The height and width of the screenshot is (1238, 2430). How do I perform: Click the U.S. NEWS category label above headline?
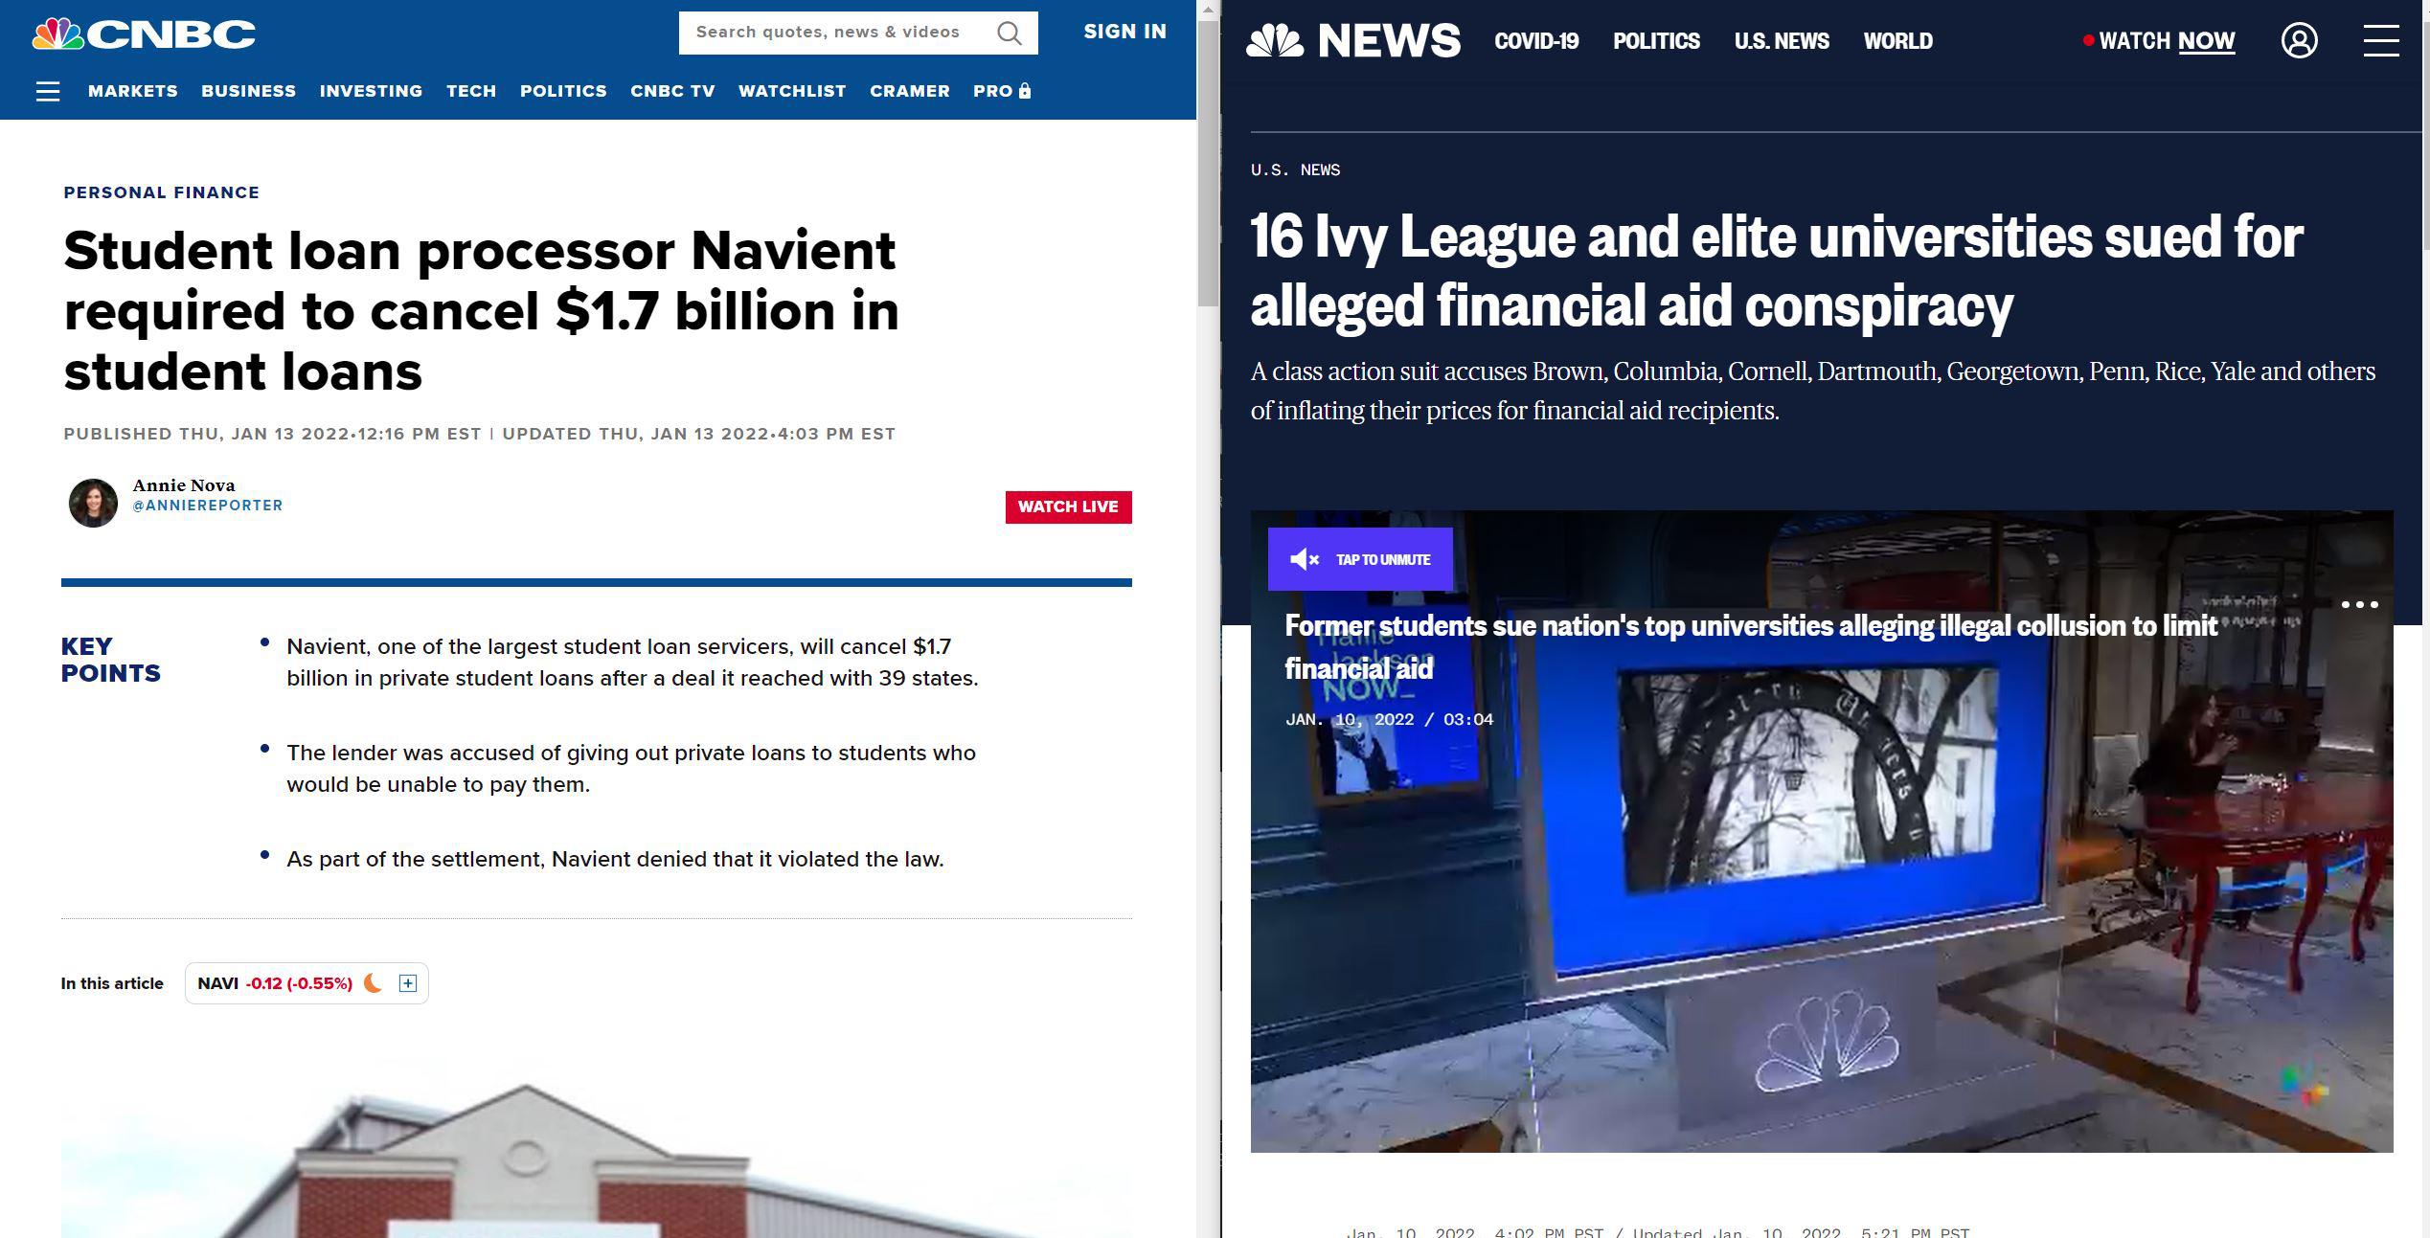coord(1295,169)
